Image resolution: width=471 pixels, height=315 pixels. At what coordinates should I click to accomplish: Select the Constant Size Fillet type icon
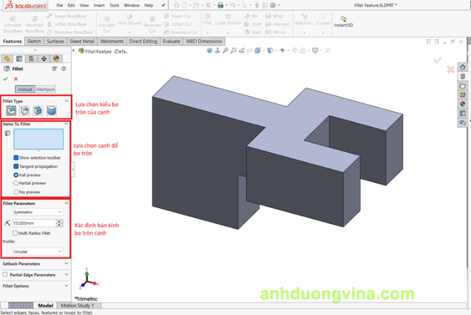(11, 110)
